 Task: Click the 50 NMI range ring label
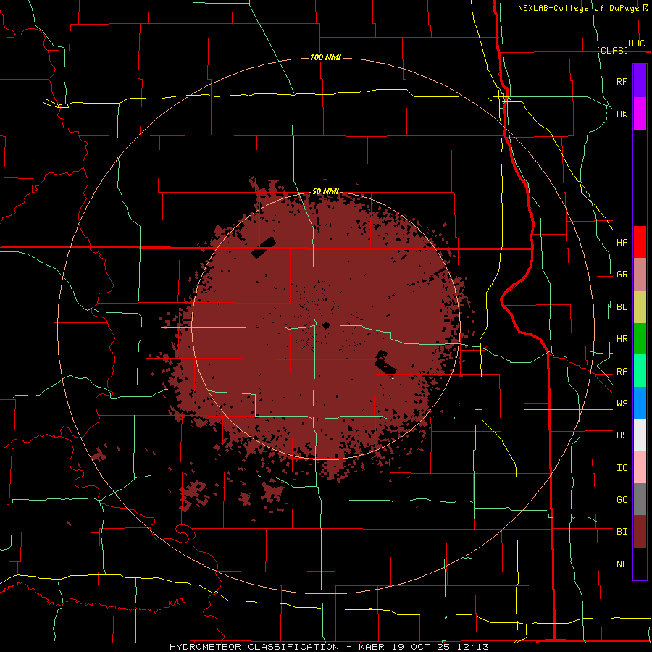(325, 191)
